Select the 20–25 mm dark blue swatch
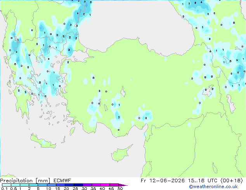Image resolution: width=246 pixels, height=190 pixels. 69,185
